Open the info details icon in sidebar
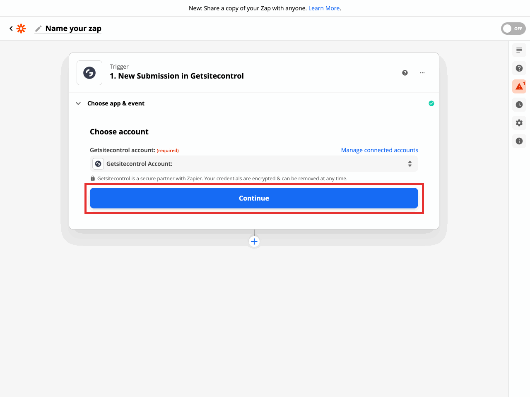Viewport: 530px width, 397px height. (x=519, y=141)
